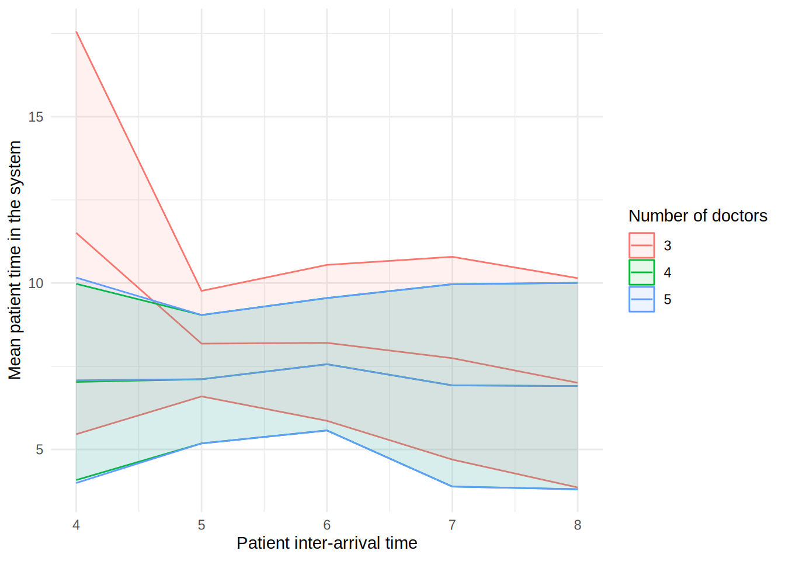Click the highest peak of the red line
Image resolution: width=785 pixels, height=561 pixels.
pyautogui.click(x=77, y=32)
